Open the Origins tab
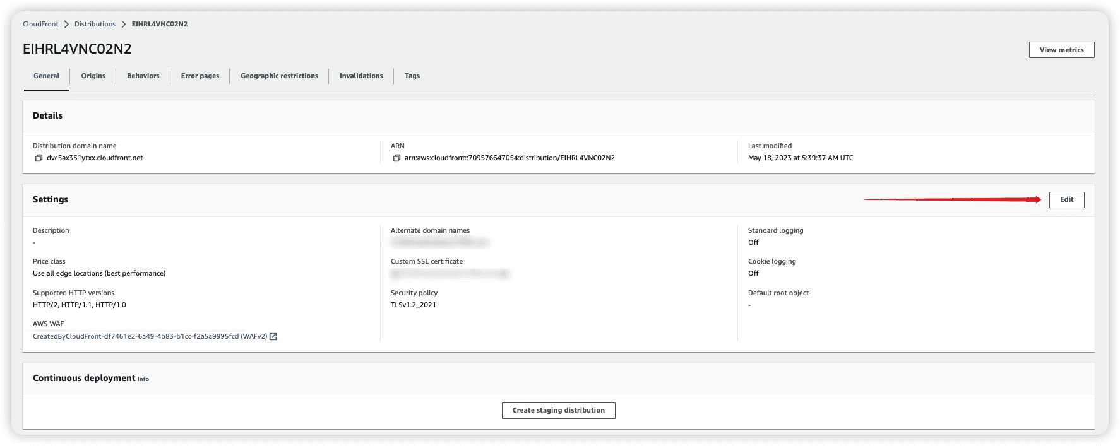 93,76
